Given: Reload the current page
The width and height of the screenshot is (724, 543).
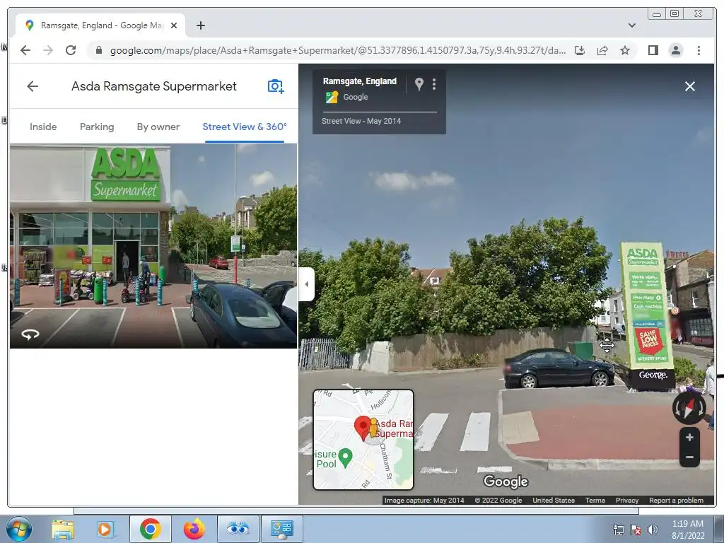Looking at the screenshot, I should pos(71,50).
